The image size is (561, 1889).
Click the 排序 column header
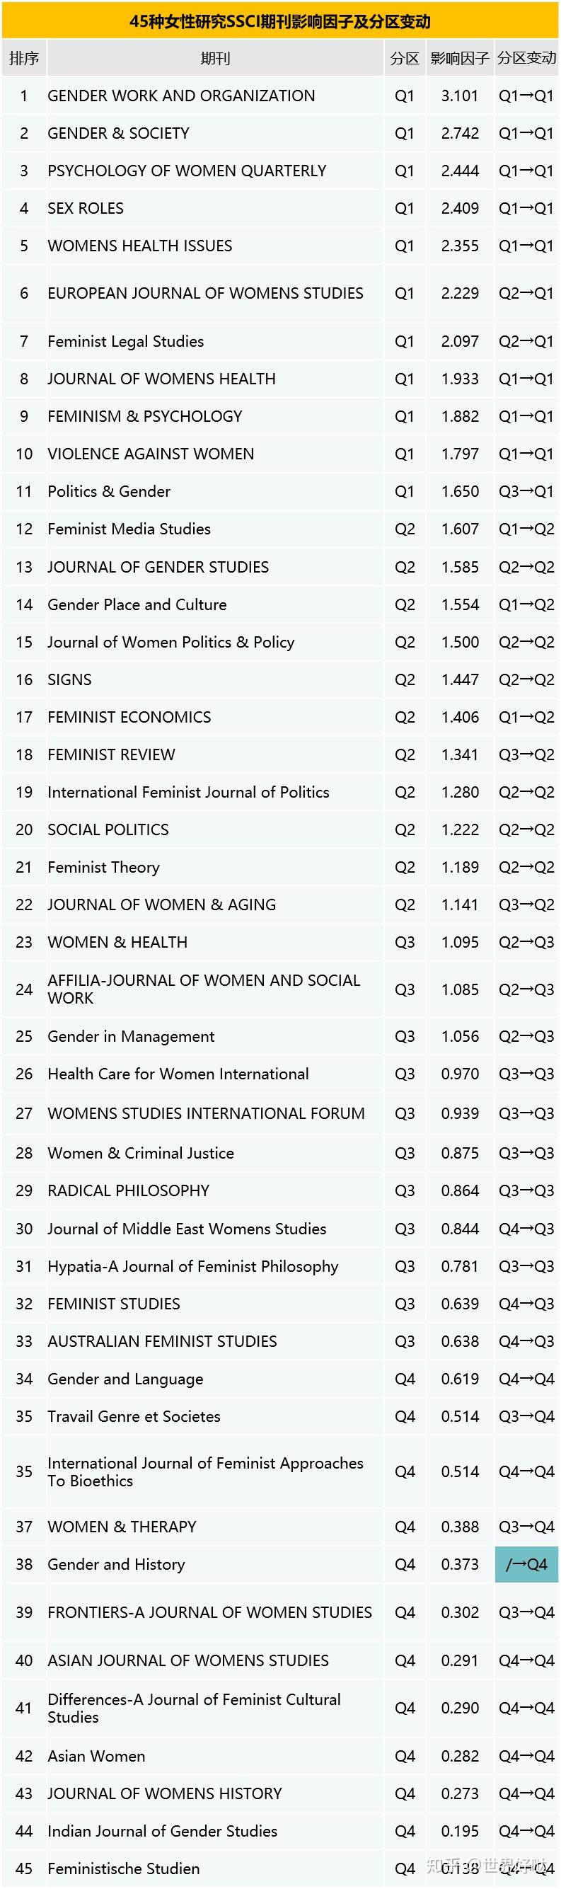(23, 59)
